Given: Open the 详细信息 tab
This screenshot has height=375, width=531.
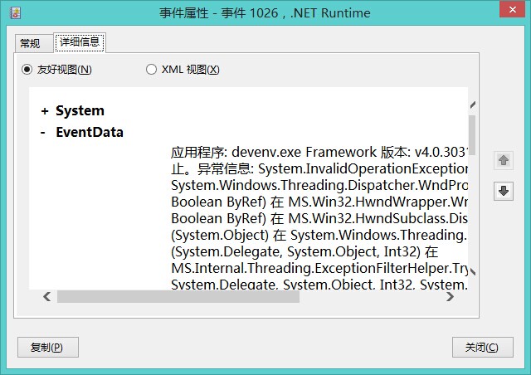Looking at the screenshot, I should [80, 41].
